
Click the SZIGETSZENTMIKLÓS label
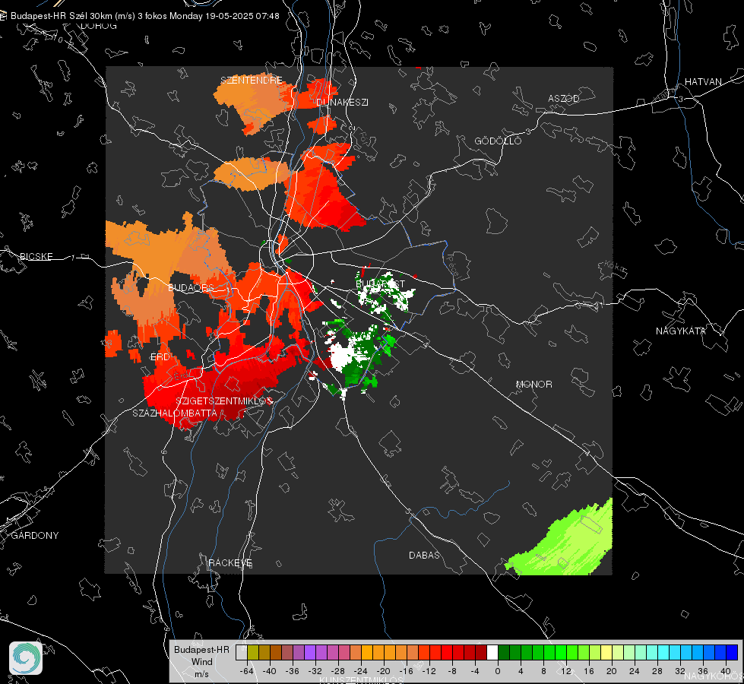click(x=224, y=401)
